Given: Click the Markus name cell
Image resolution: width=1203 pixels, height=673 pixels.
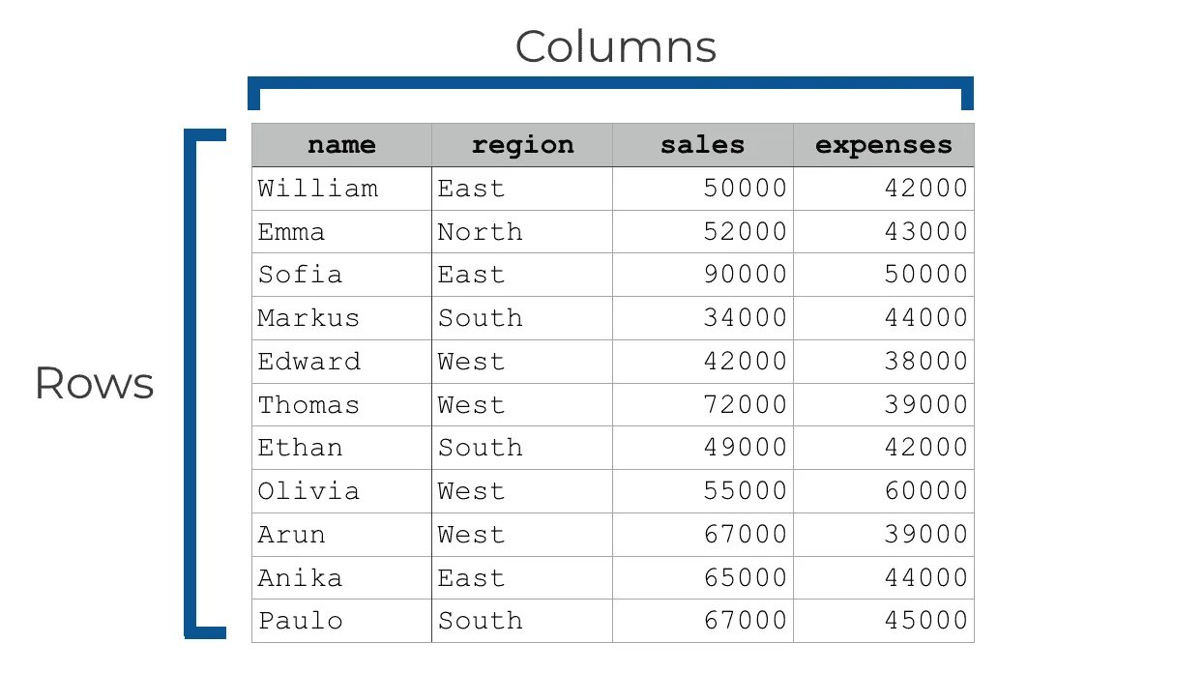Looking at the screenshot, I should pos(309,318).
